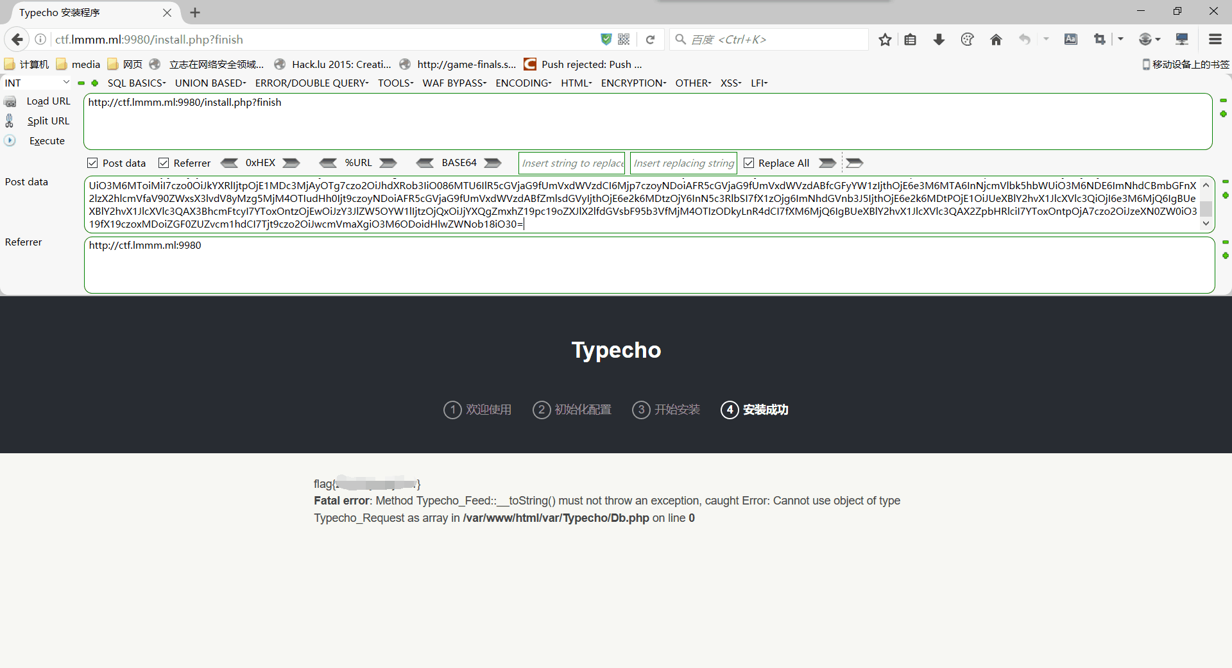Expand the UNION BASED dropdown
1232x668 pixels.
pyautogui.click(x=210, y=83)
